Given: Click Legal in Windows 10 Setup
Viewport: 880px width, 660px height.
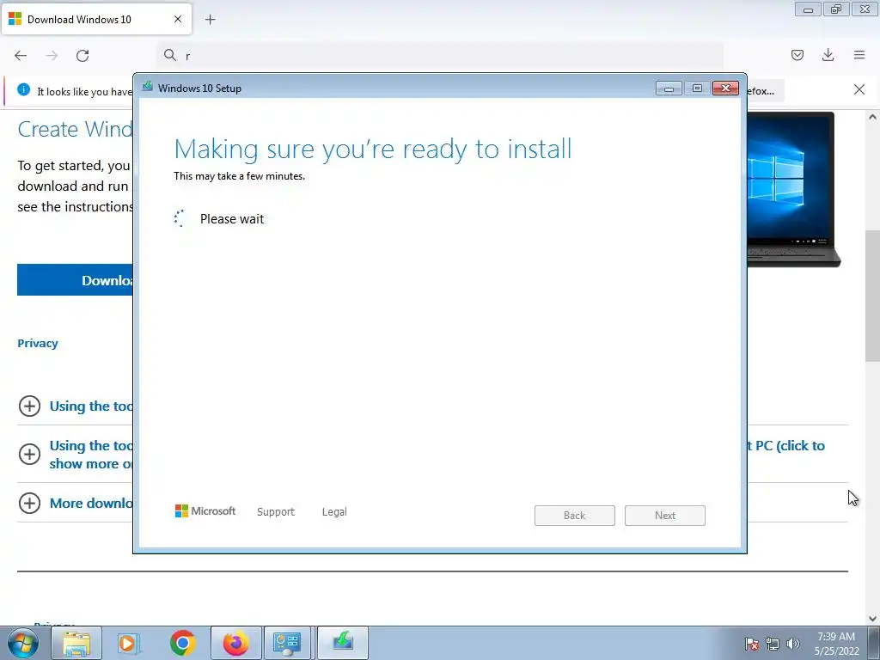Looking at the screenshot, I should point(334,512).
